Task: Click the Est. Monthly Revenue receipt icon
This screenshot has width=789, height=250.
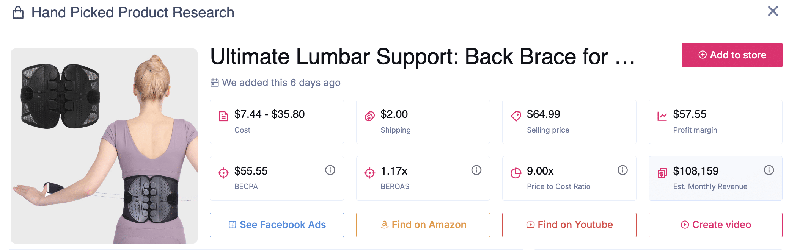Action: [x=662, y=173]
